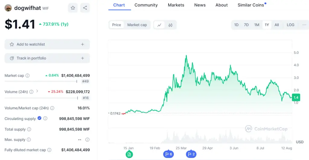Enable LOG scale on chart
The image size is (309, 160).
point(291,25)
